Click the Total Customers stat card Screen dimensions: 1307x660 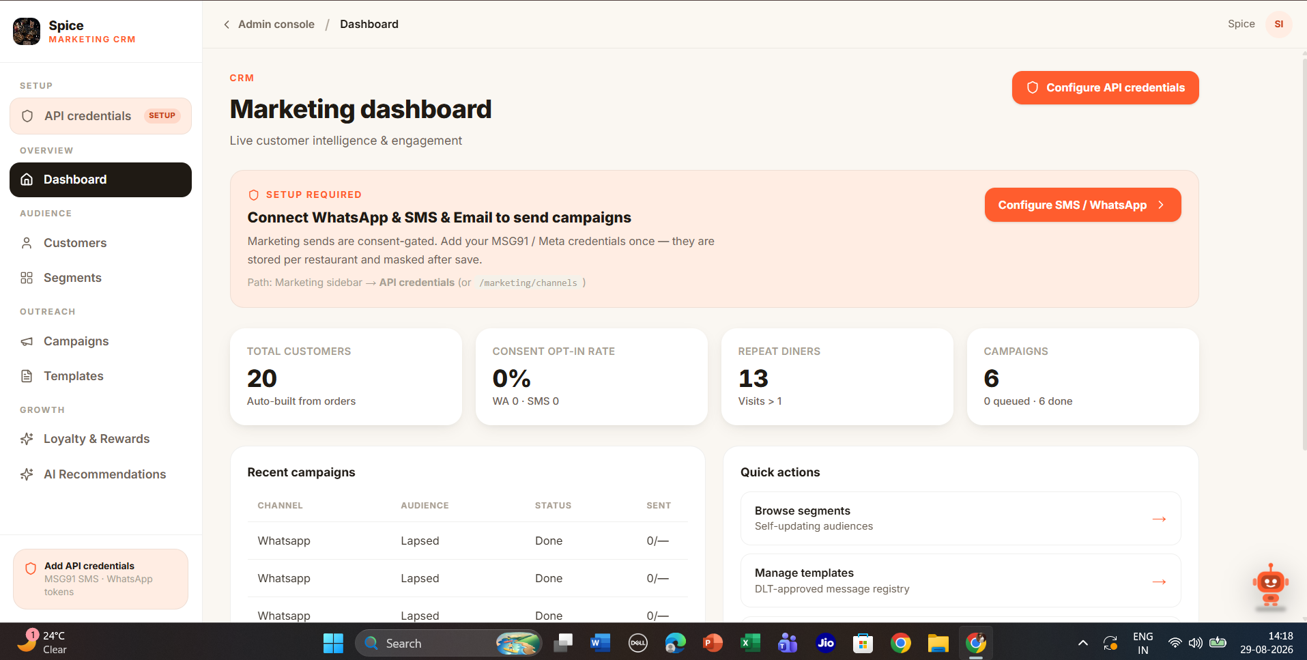346,377
